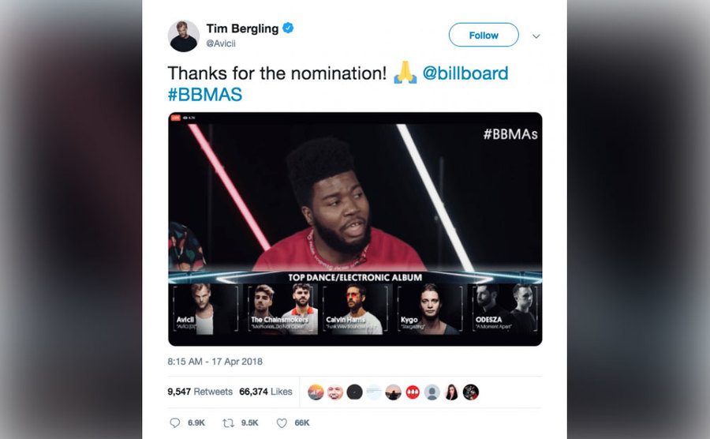Click the first liker avatar in row
The width and height of the screenshot is (710, 439).
click(316, 392)
